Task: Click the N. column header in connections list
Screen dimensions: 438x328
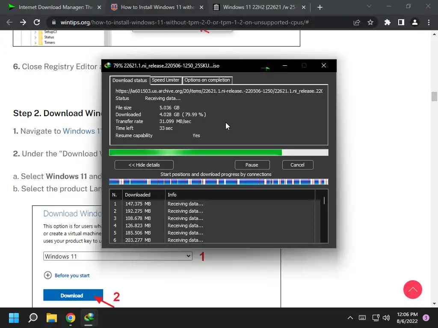Action: point(115,195)
